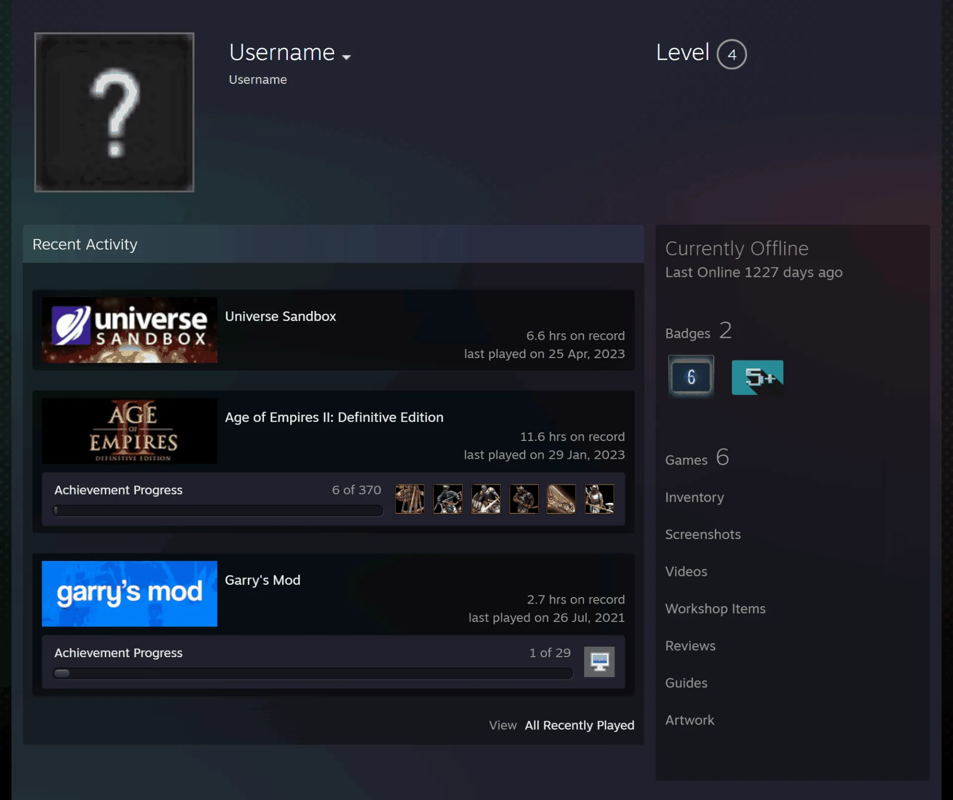Select the fourth Age of Empires achievement icon

[524, 499]
